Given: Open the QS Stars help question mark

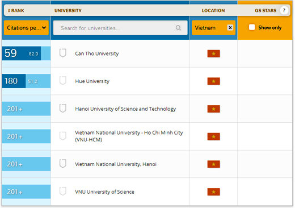Looking at the screenshot, I should (x=284, y=10).
